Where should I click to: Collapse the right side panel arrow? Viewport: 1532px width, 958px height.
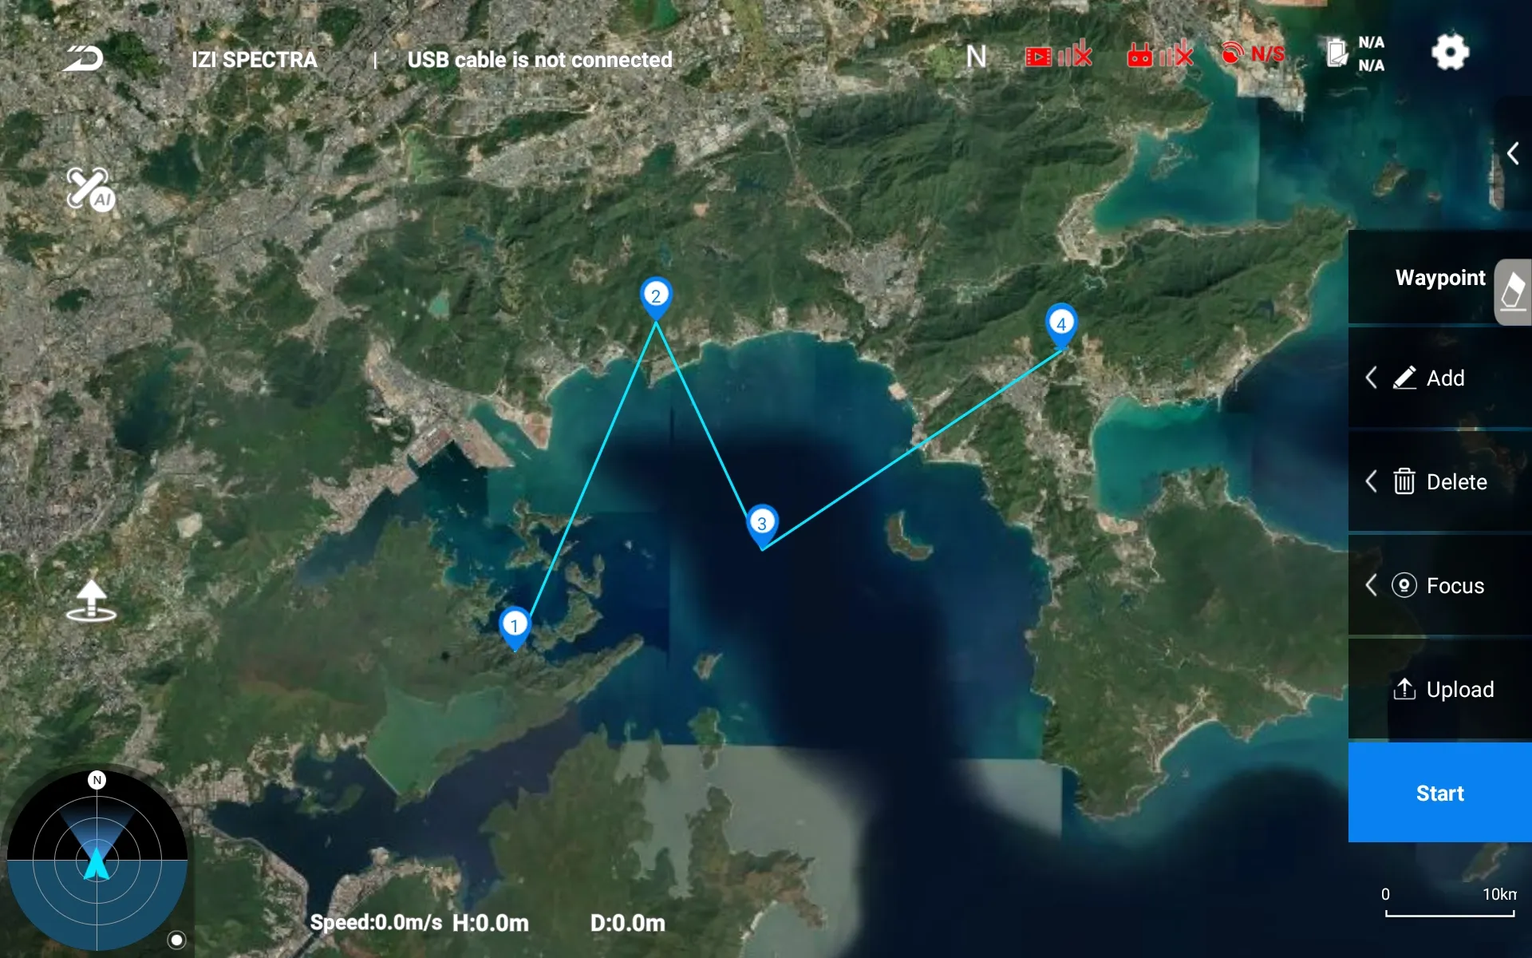point(1513,152)
